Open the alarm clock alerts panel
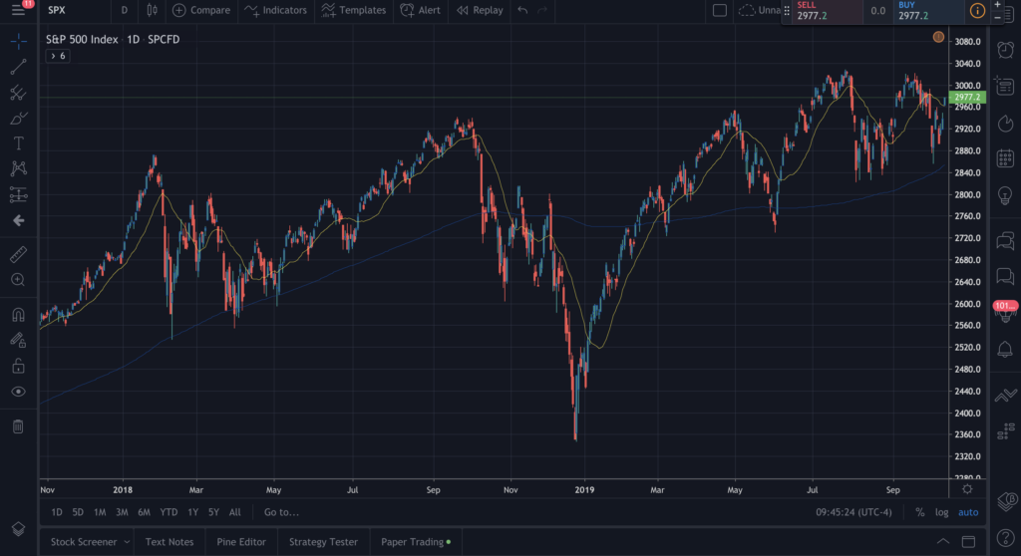 1005,50
